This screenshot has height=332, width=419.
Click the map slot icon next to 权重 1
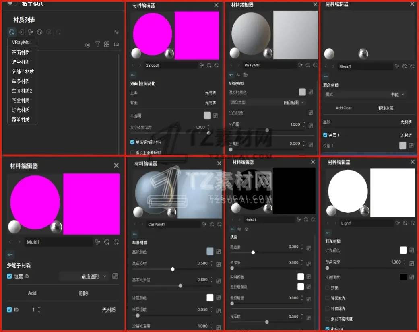pos(411,146)
